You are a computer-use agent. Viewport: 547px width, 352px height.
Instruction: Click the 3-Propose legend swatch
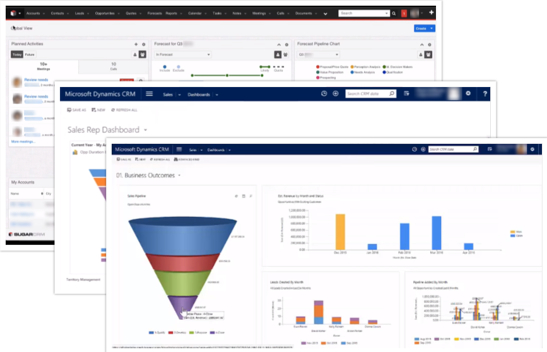(191, 333)
